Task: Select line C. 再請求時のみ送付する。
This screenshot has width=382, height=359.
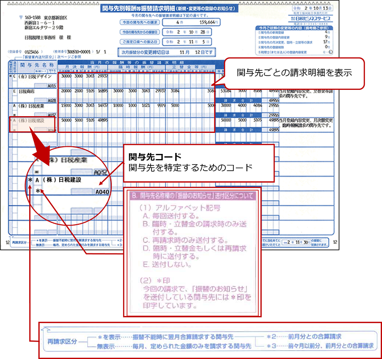Action: 185,240
